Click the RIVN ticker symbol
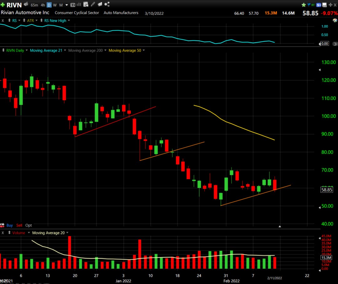338x284 pixels. (14, 5)
